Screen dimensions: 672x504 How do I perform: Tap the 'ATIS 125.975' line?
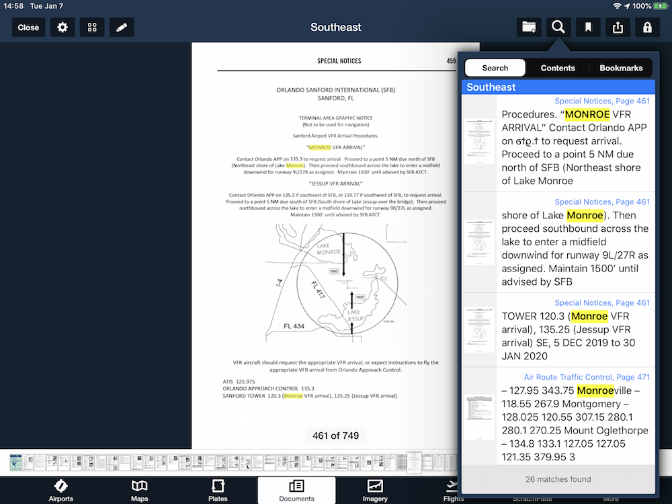tap(239, 382)
